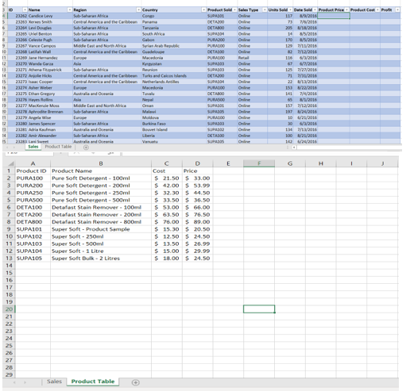
Task: Click the $53.99 price cell
Action: (197, 186)
